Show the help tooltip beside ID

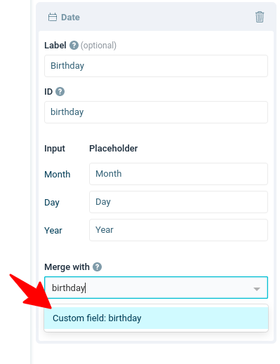[60, 91]
